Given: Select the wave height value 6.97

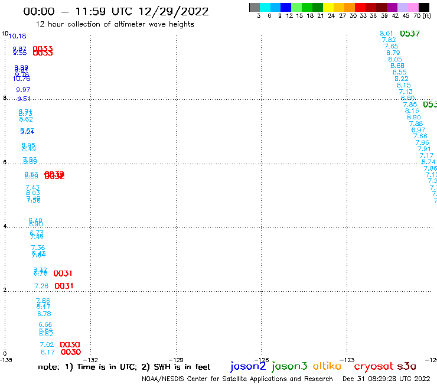Looking at the screenshot, I should (x=418, y=130).
